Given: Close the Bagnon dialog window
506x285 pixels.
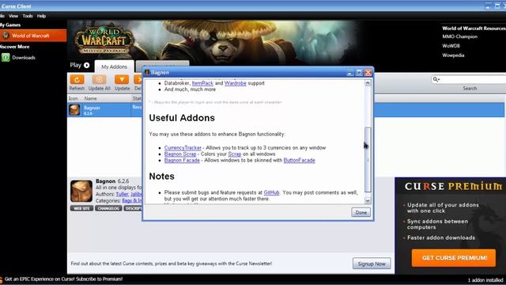Looking at the screenshot, I should (368, 73).
